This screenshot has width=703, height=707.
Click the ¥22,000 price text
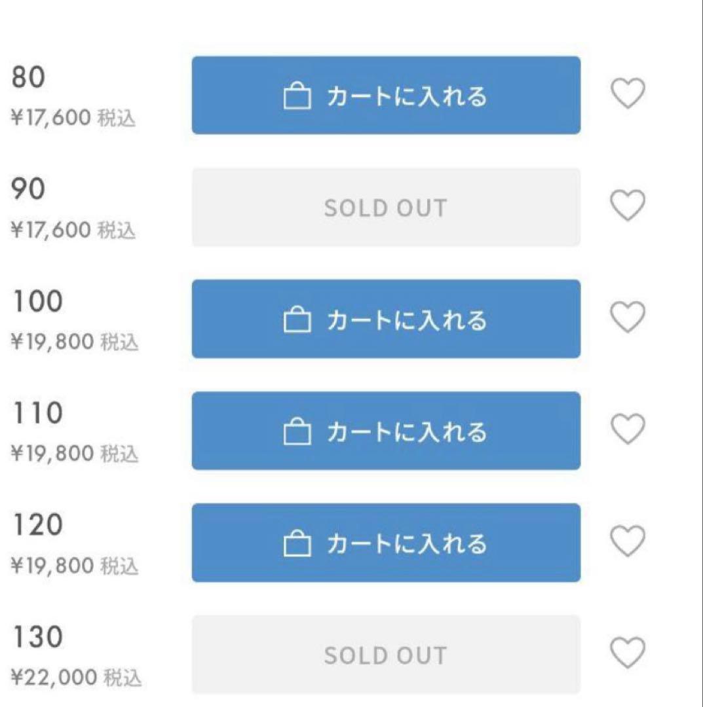click(x=54, y=678)
